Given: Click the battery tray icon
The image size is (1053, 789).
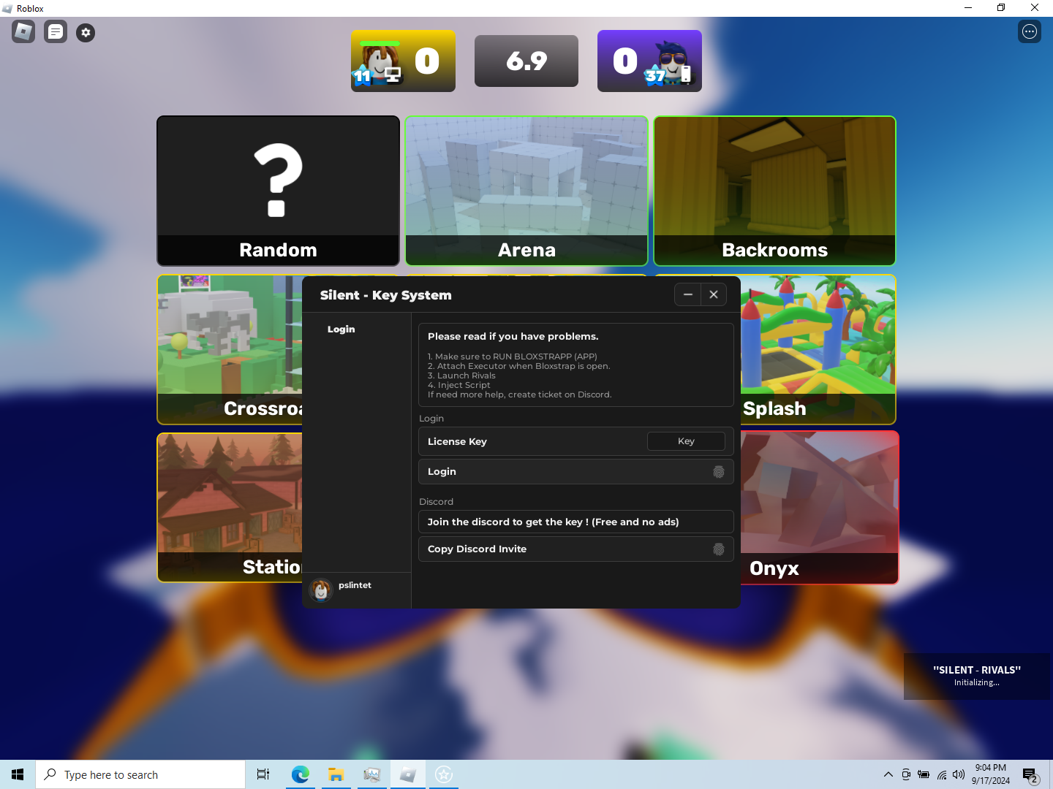Looking at the screenshot, I should 924,774.
